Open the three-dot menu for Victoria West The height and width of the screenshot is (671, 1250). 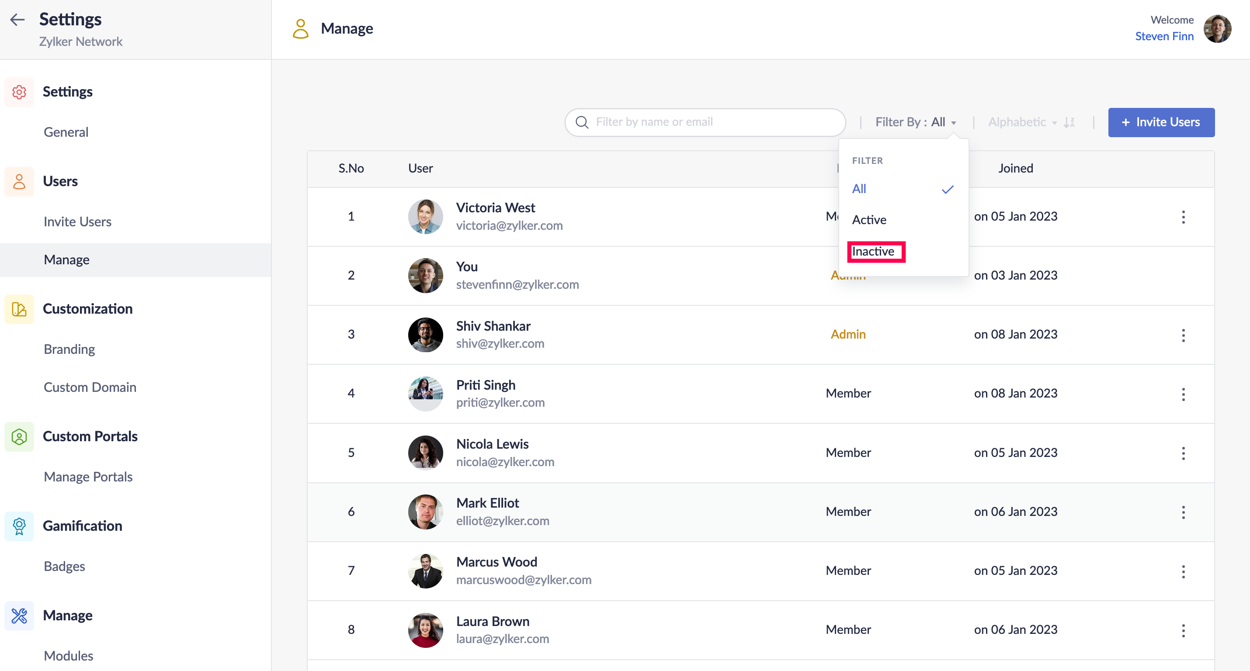tap(1183, 217)
